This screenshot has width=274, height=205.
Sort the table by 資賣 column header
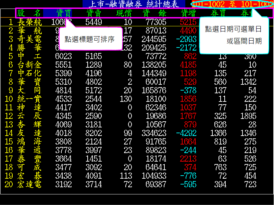click(94, 13)
